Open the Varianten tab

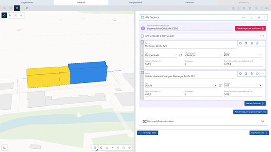coord(190,3)
